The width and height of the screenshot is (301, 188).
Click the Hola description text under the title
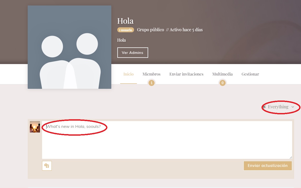tap(121, 40)
